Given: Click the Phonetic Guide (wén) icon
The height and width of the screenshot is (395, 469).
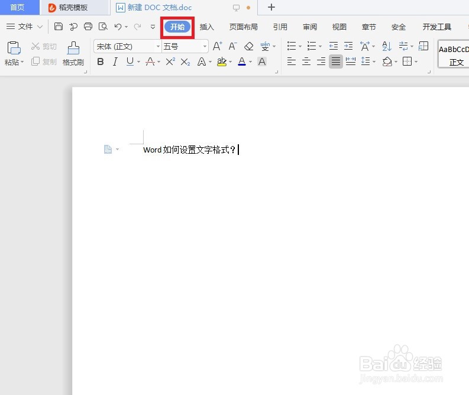Looking at the screenshot, I should click(265, 46).
